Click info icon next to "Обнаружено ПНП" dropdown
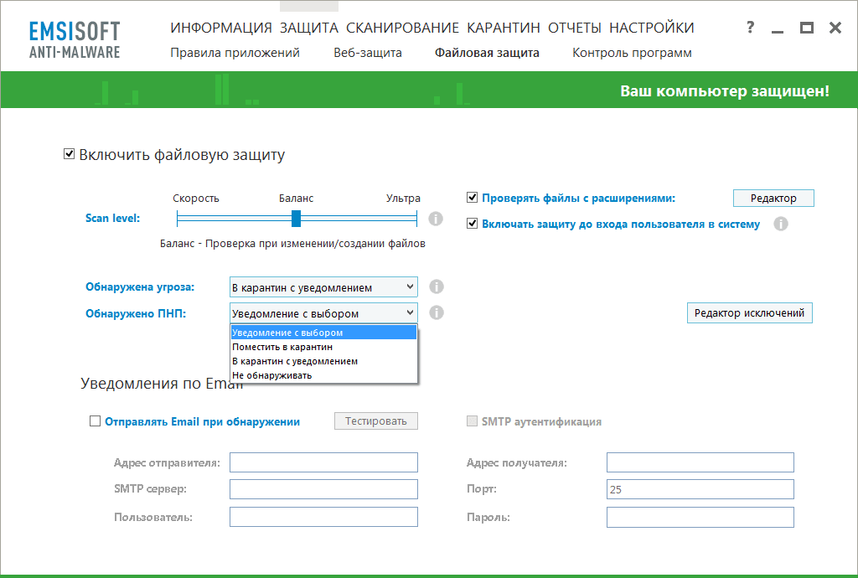 pos(435,312)
